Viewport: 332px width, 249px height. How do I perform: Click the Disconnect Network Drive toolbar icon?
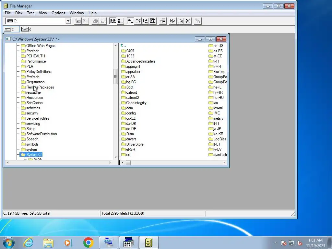pyautogui.click(x=85, y=21)
